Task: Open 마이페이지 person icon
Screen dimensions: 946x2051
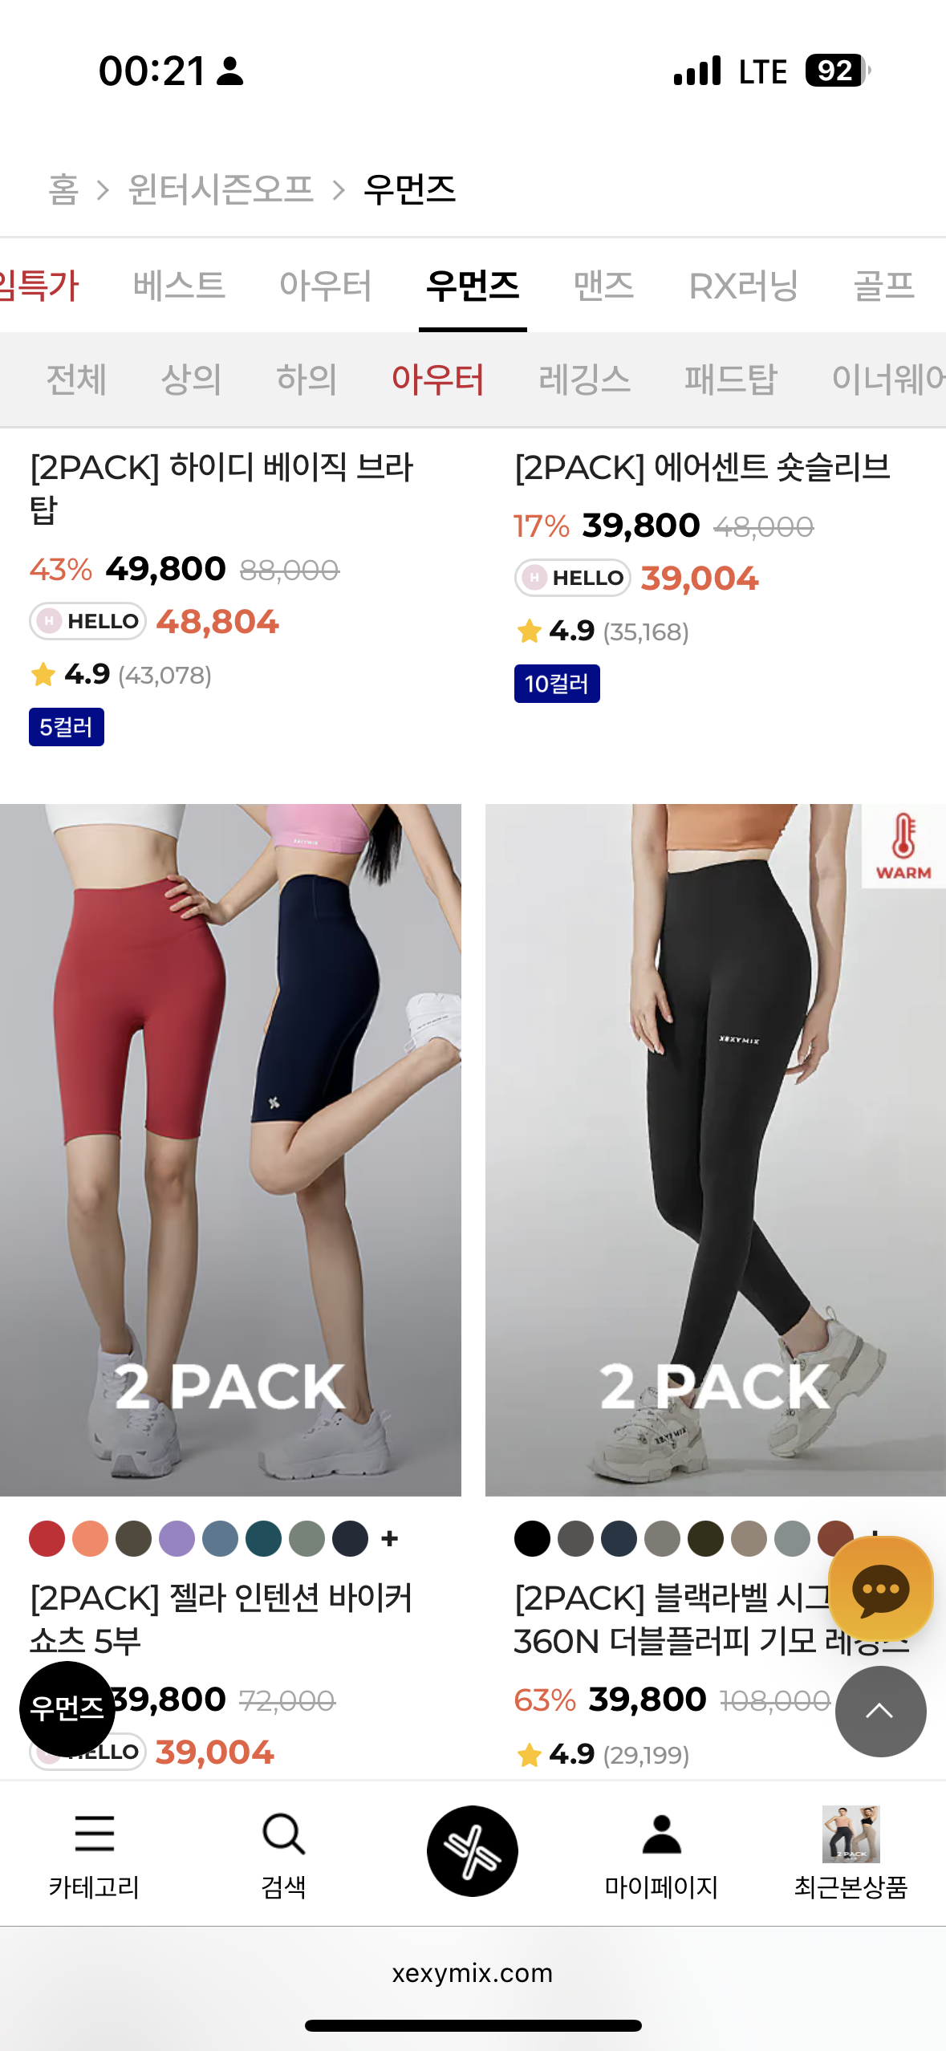Action: pyautogui.click(x=661, y=1834)
